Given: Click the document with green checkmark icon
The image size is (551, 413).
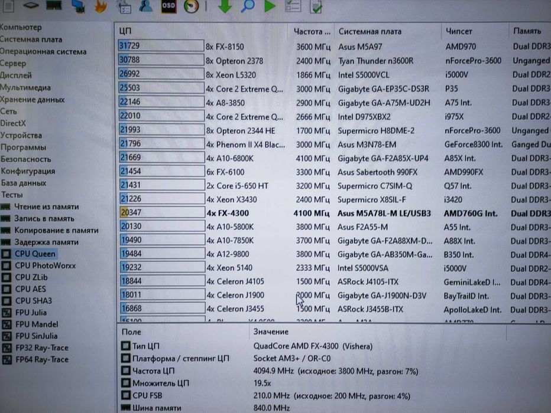Looking at the screenshot, I should pyautogui.click(x=316, y=6).
